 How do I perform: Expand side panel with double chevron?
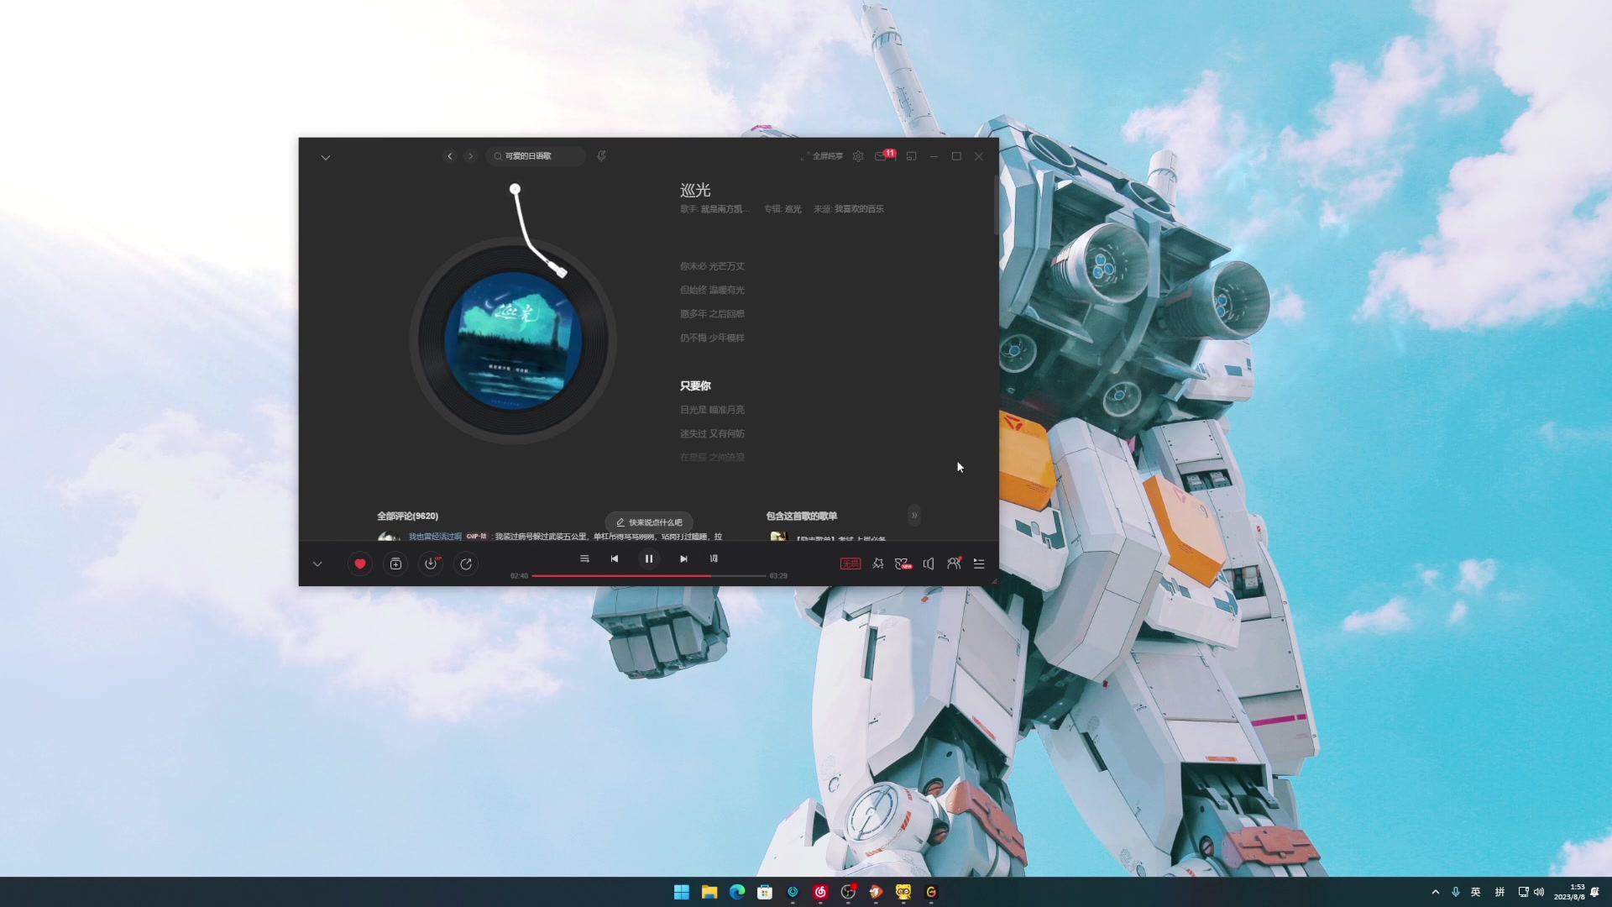(914, 515)
